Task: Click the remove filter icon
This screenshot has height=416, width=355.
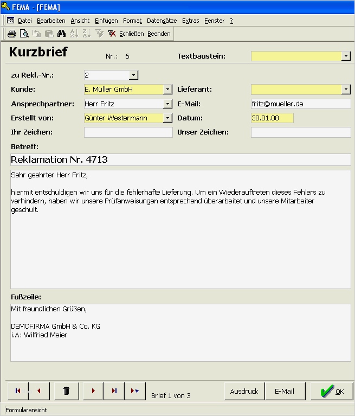Action: coord(112,34)
